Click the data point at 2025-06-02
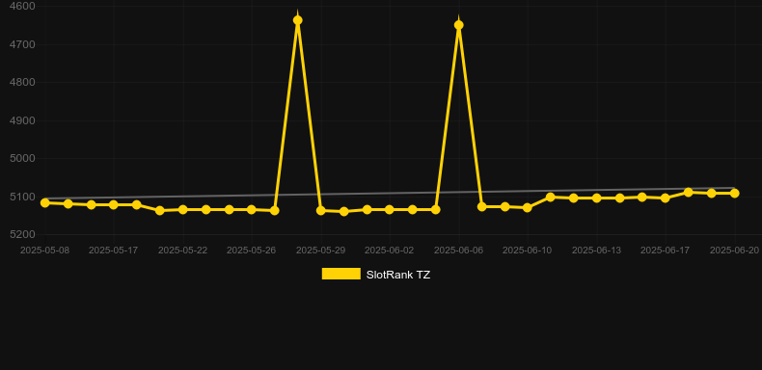This screenshot has width=762, height=370. pyautogui.click(x=390, y=209)
